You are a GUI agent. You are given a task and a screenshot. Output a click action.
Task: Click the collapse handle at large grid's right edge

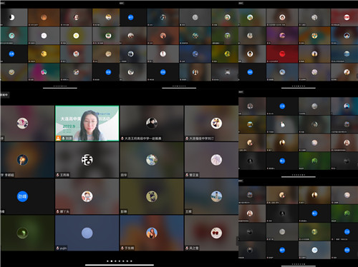click(x=237, y=241)
